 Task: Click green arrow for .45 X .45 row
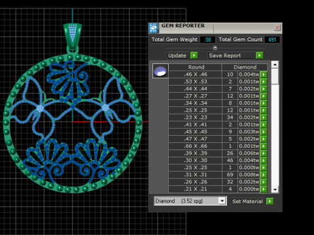coord(264,132)
